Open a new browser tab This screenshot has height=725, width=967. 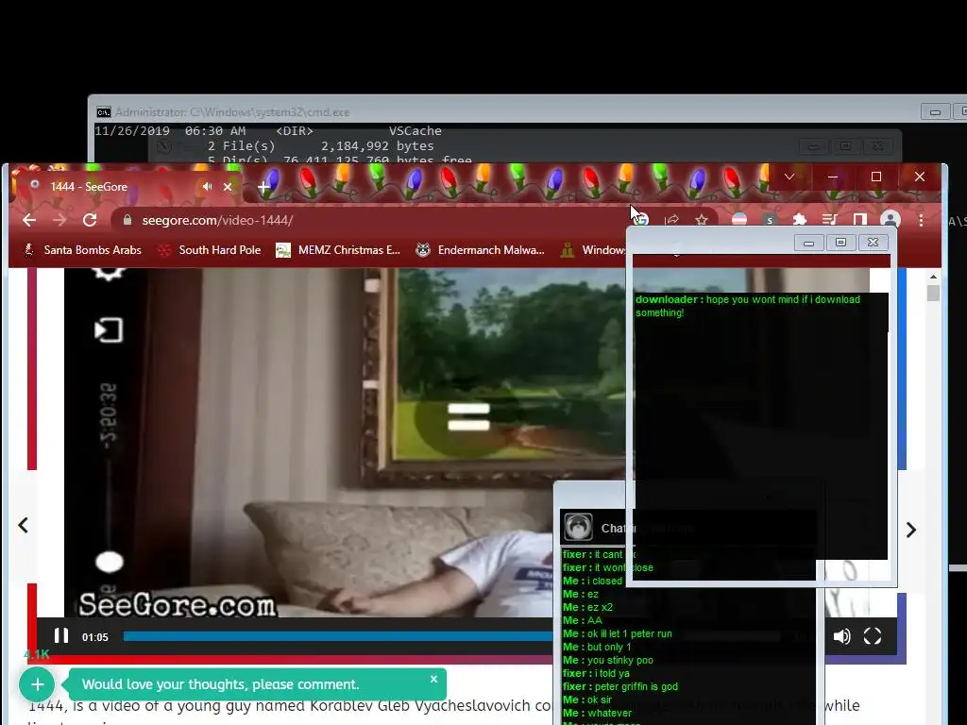263,186
